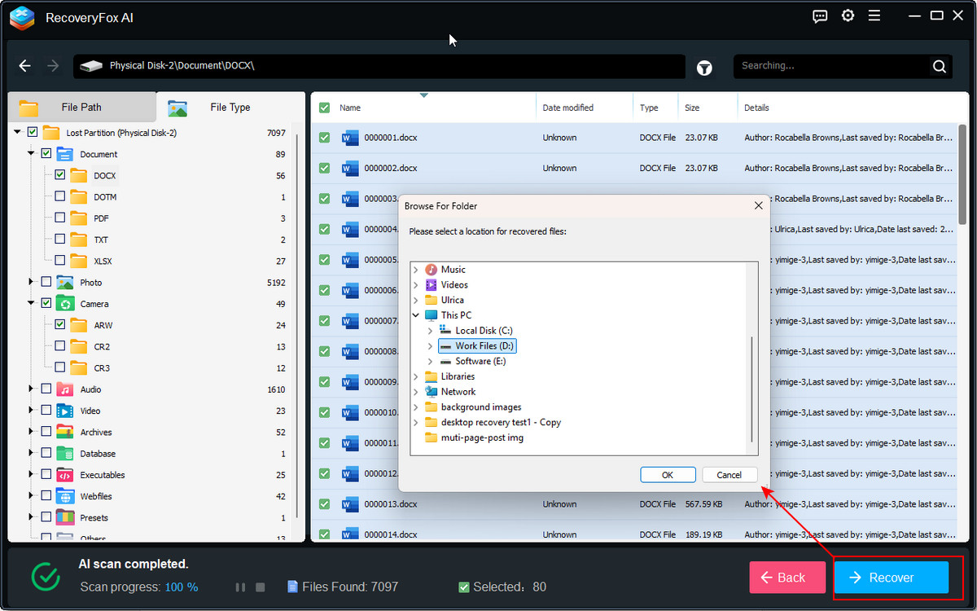
Task: Click the search magnifier icon
Action: click(939, 67)
